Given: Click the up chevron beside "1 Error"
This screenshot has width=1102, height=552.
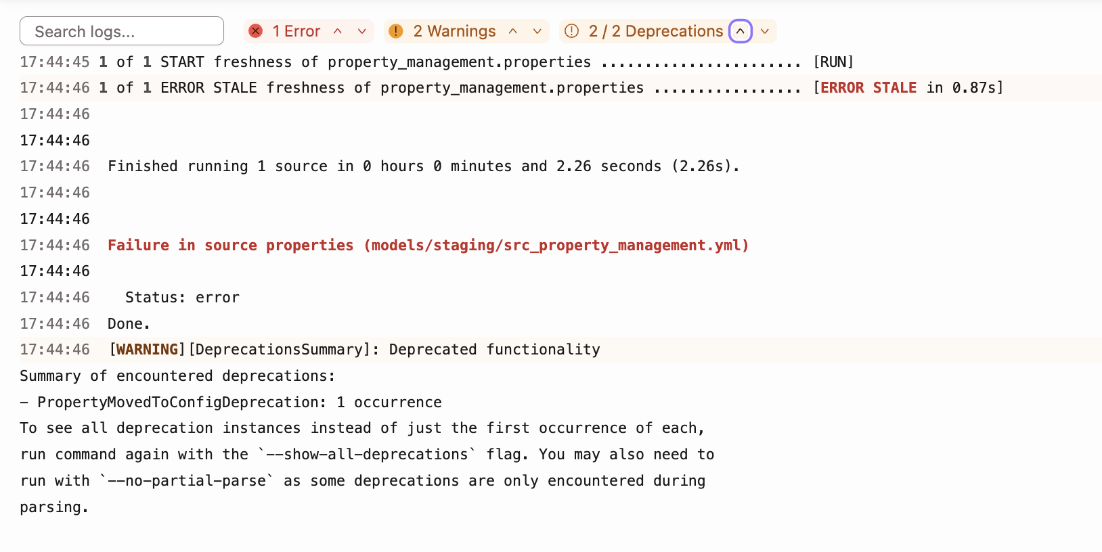Looking at the screenshot, I should 338,31.
